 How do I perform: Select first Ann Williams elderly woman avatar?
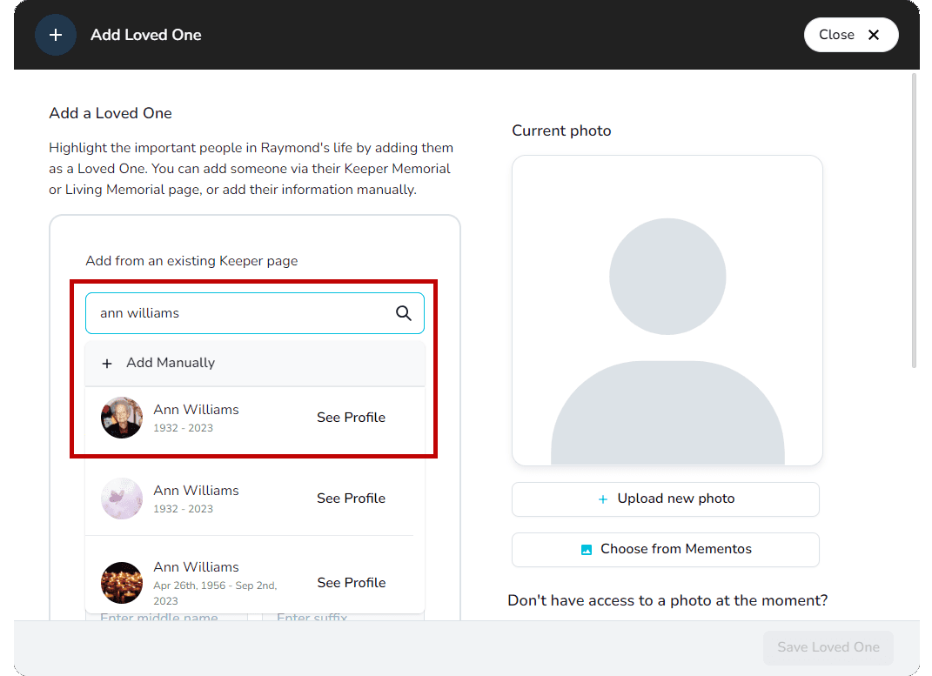click(x=122, y=418)
